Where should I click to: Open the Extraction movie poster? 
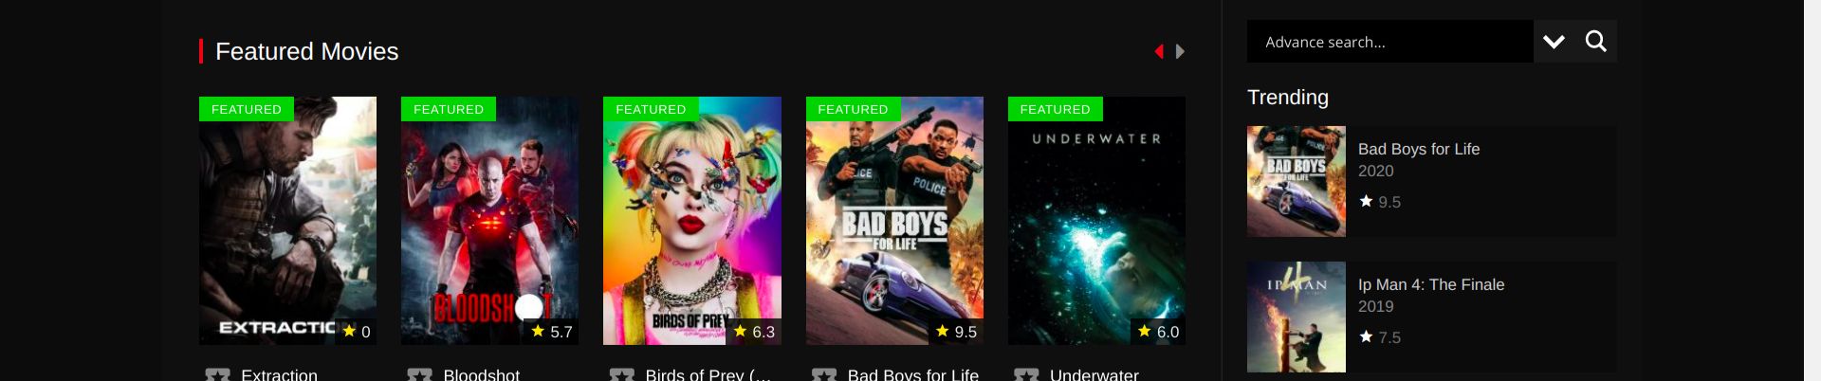(287, 221)
